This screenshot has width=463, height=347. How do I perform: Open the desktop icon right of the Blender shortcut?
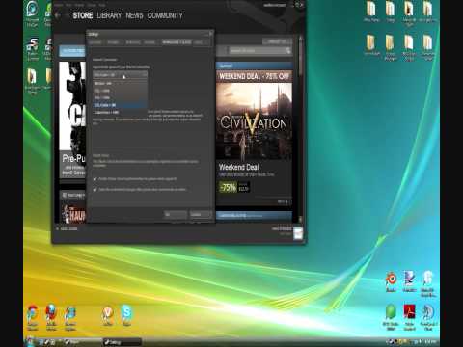tap(409, 281)
